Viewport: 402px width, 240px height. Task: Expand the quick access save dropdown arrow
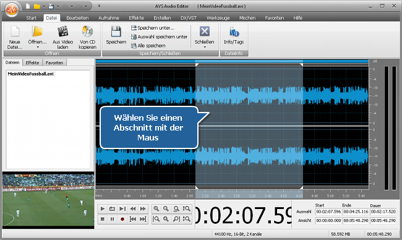pyautogui.click(x=58, y=6)
